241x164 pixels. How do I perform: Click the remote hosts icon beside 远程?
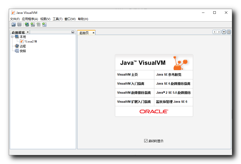[17, 46]
